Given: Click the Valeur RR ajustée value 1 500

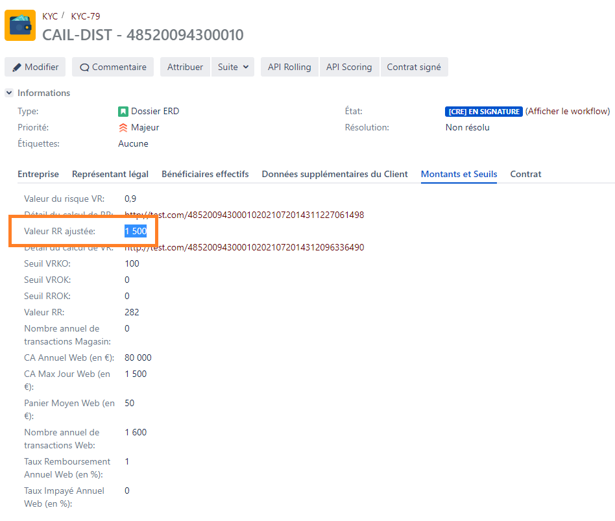Looking at the screenshot, I should point(136,231).
